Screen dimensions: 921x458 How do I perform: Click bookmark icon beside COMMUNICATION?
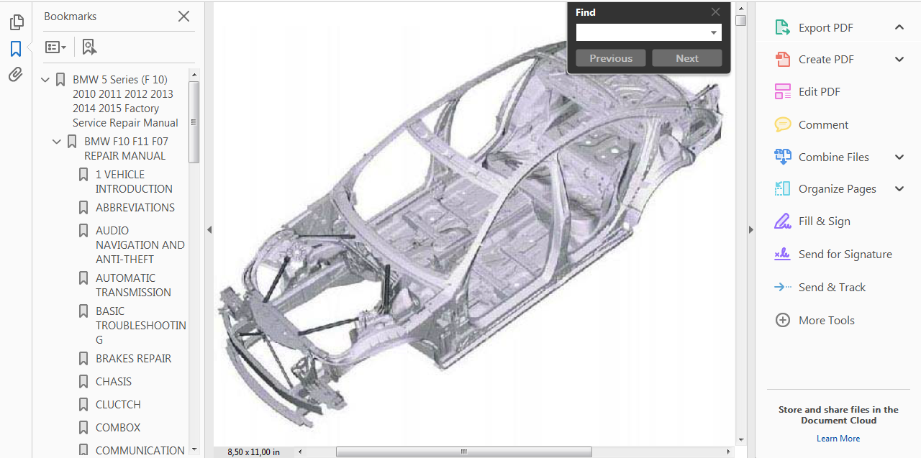coord(83,451)
